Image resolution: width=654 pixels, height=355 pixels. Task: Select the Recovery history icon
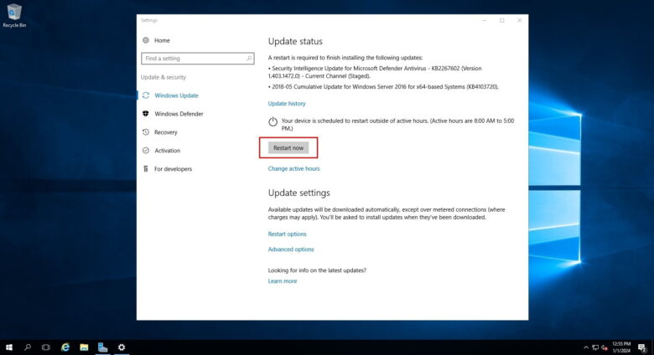pos(146,132)
